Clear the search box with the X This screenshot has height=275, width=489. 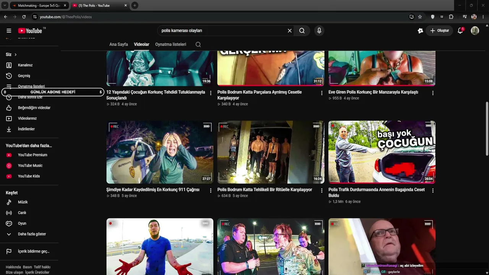(x=290, y=31)
